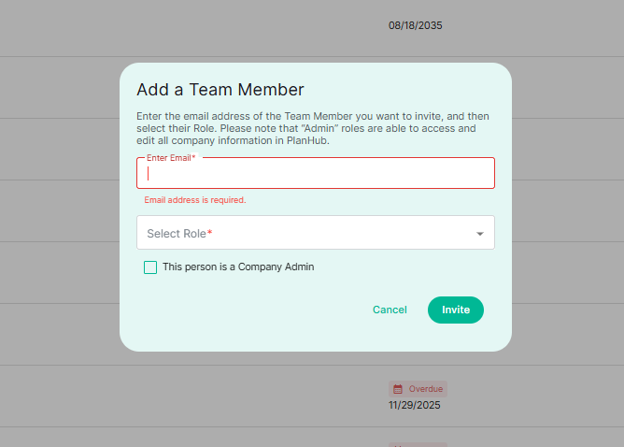
Task: Click the 'Enter Email' floating field label
Action: tap(171, 158)
